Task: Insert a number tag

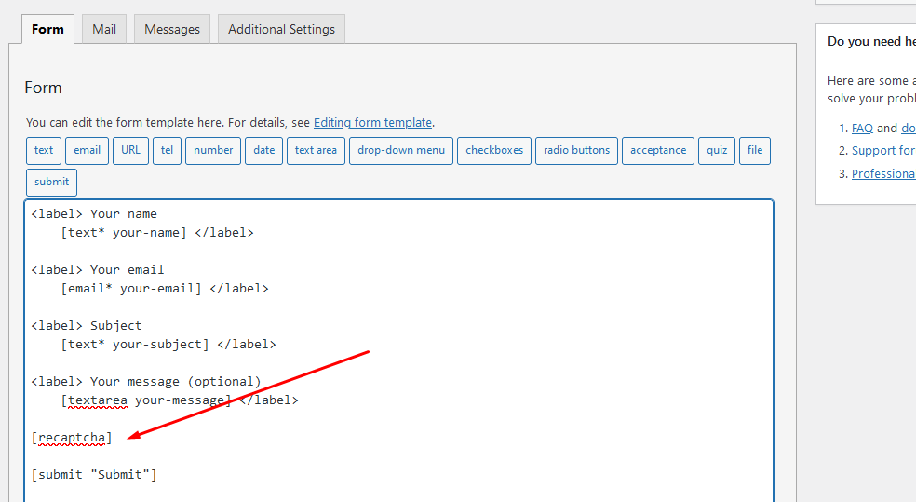Action: point(213,151)
